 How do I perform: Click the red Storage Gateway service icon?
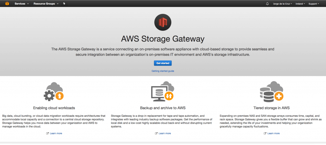tap(163, 22)
